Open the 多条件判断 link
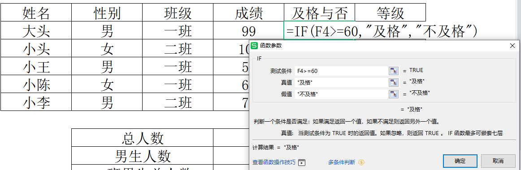Screen dimensions: 521x170 click(342, 162)
